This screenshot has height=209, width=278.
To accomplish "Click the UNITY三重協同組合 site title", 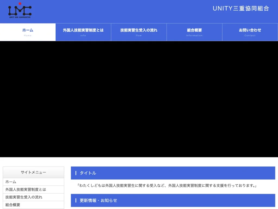I will point(241,8).
